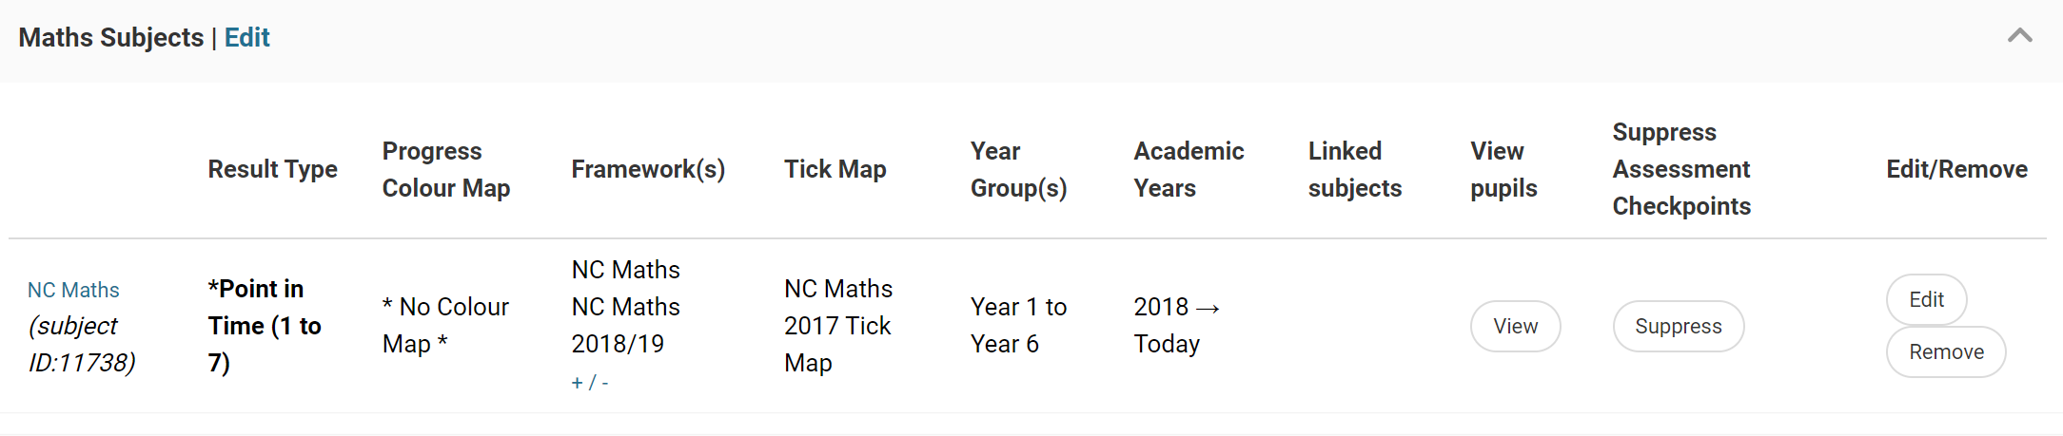Click the NC Maths 2017 Tick Map cell
2063x436 pixels.
point(837,326)
